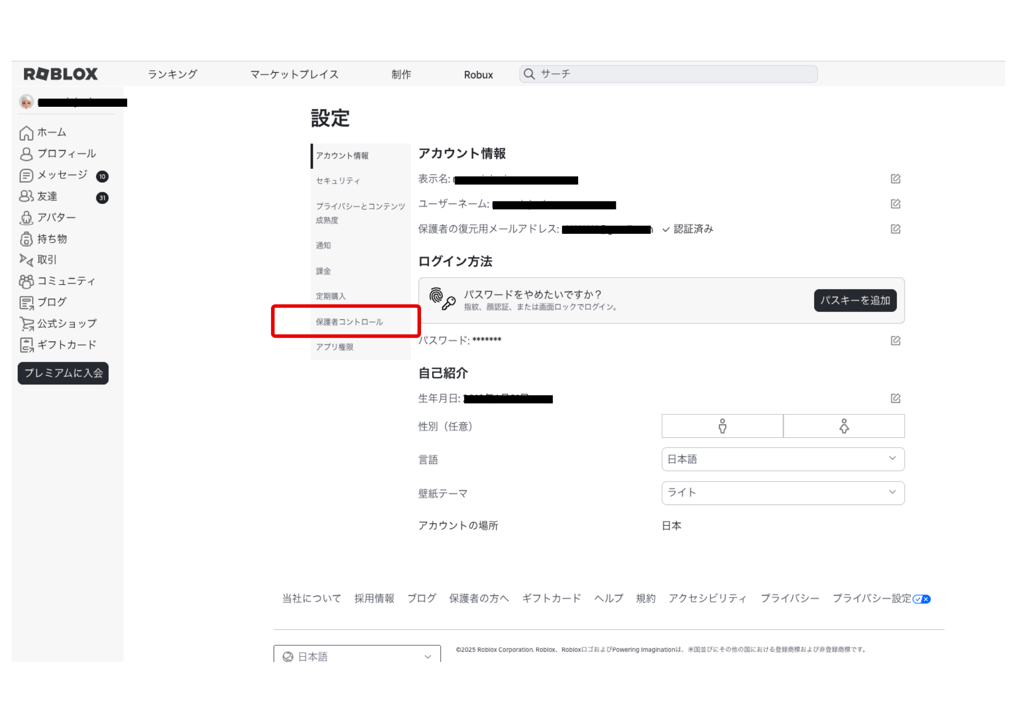Viewport: 1017px width, 719px height.
Task: Click the パスキーを追加 button
Action: pyautogui.click(x=855, y=301)
